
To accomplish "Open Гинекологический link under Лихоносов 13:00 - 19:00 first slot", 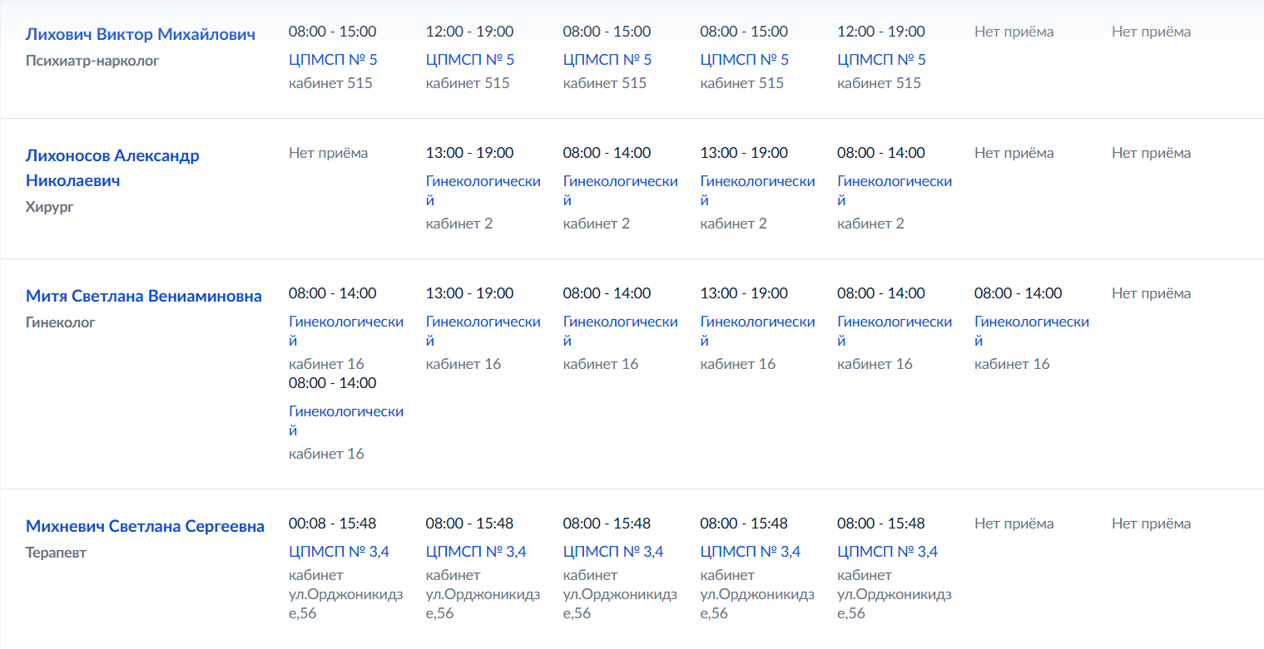I will (x=483, y=190).
